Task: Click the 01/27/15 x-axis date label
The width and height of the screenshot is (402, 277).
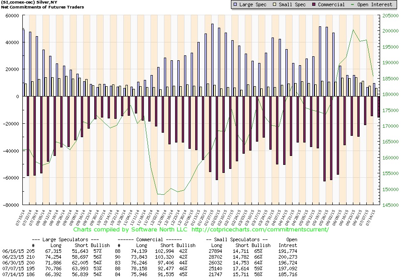Action: coord(209,218)
